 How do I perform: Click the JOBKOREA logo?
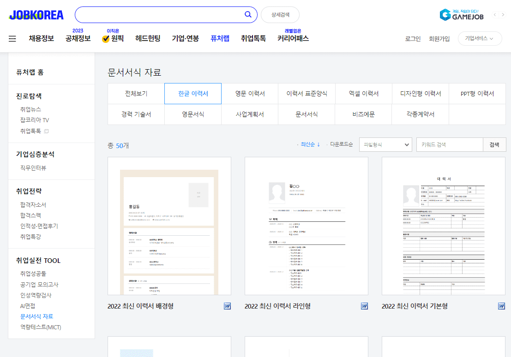36,14
